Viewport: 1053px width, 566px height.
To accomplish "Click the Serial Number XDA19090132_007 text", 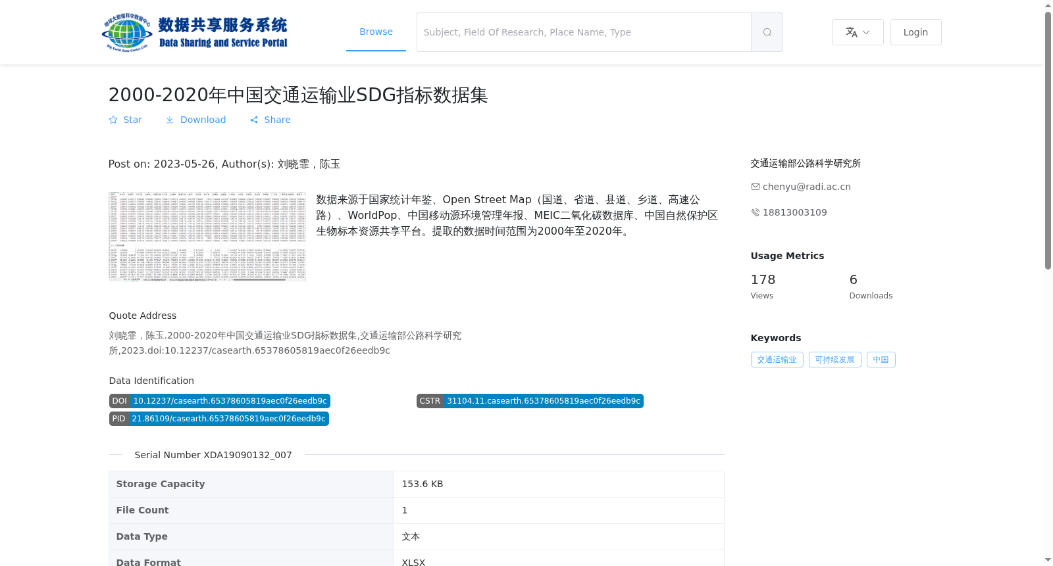I will (213, 455).
